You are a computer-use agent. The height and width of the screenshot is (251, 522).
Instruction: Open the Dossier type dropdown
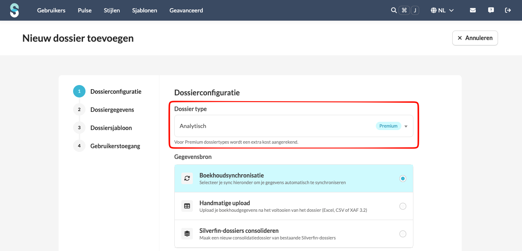[x=294, y=126]
